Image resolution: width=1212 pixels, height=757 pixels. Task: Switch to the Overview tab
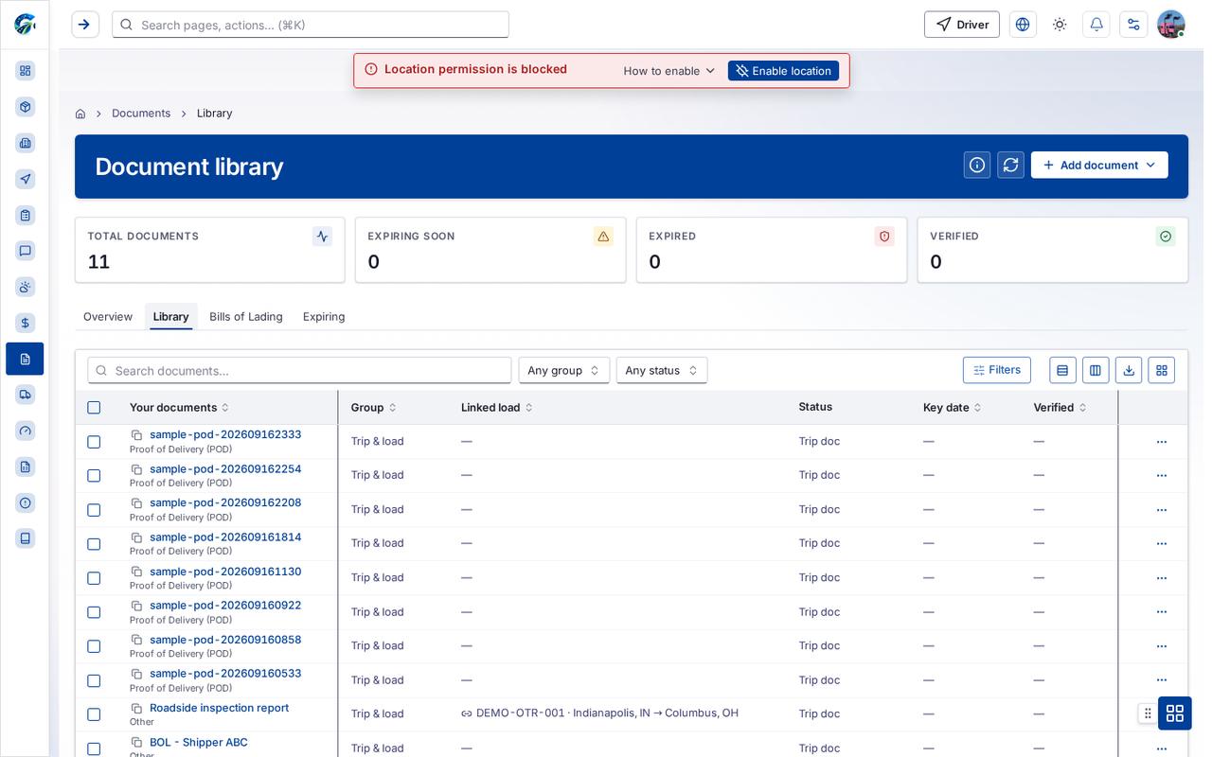(108, 317)
